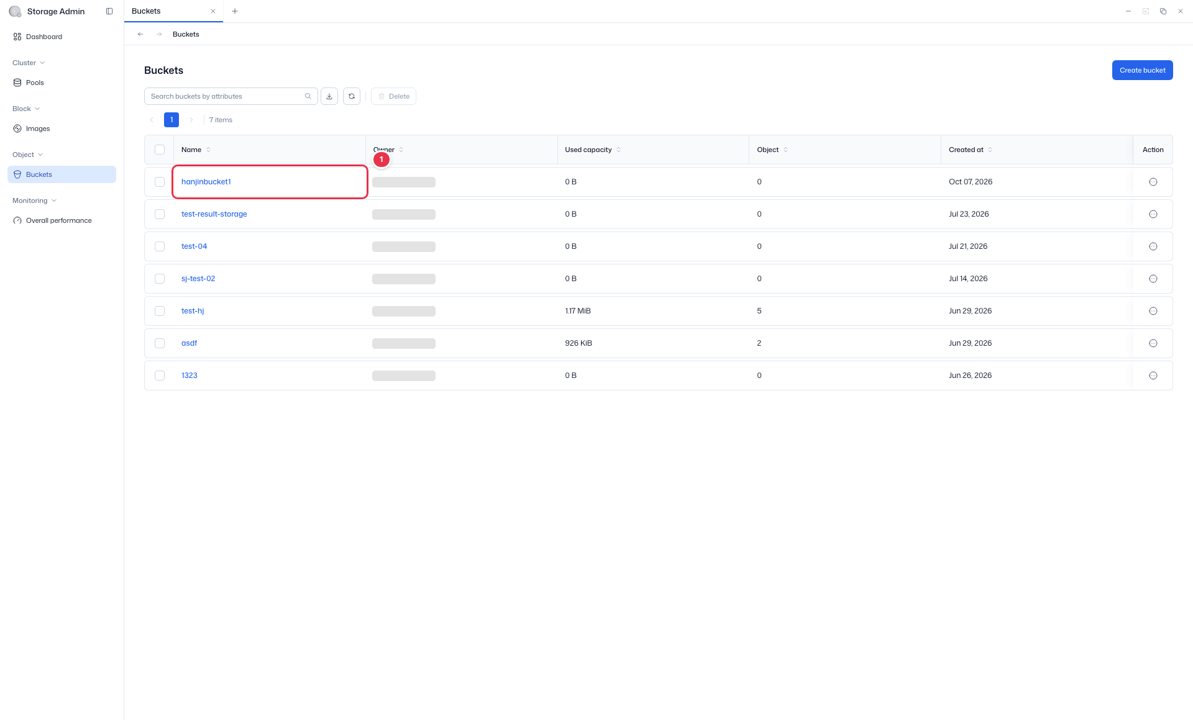Image resolution: width=1193 pixels, height=720 pixels.
Task: Check the test-hj row checkbox
Action: pyautogui.click(x=160, y=311)
